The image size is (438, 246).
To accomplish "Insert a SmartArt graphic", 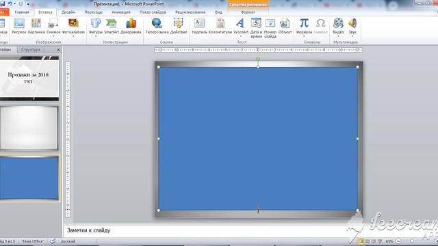I will (x=112, y=26).
